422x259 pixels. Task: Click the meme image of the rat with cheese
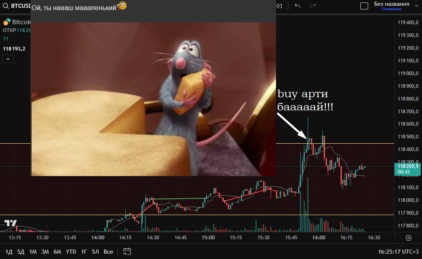pyautogui.click(x=153, y=99)
